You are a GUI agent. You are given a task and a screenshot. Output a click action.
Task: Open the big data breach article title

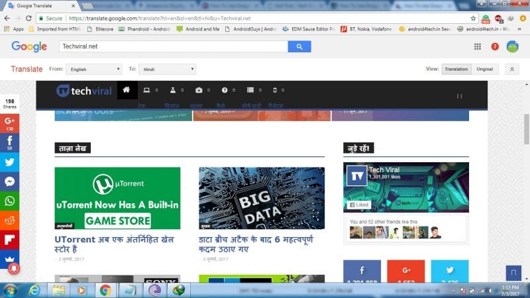pyautogui.click(x=256, y=244)
